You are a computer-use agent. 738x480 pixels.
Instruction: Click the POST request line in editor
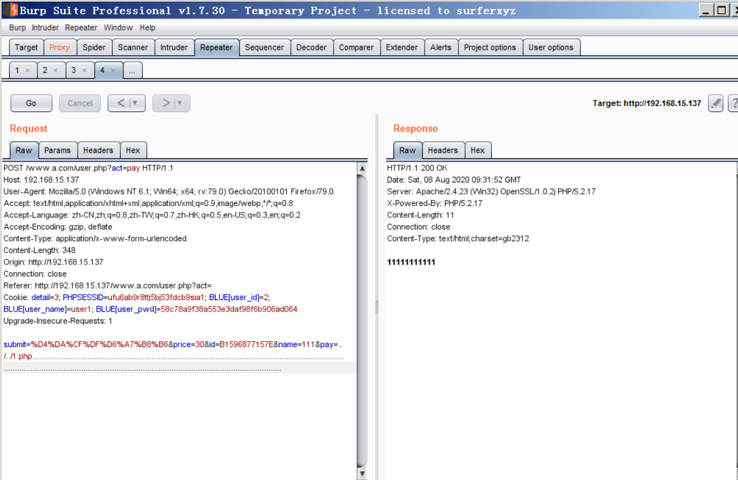(x=88, y=168)
